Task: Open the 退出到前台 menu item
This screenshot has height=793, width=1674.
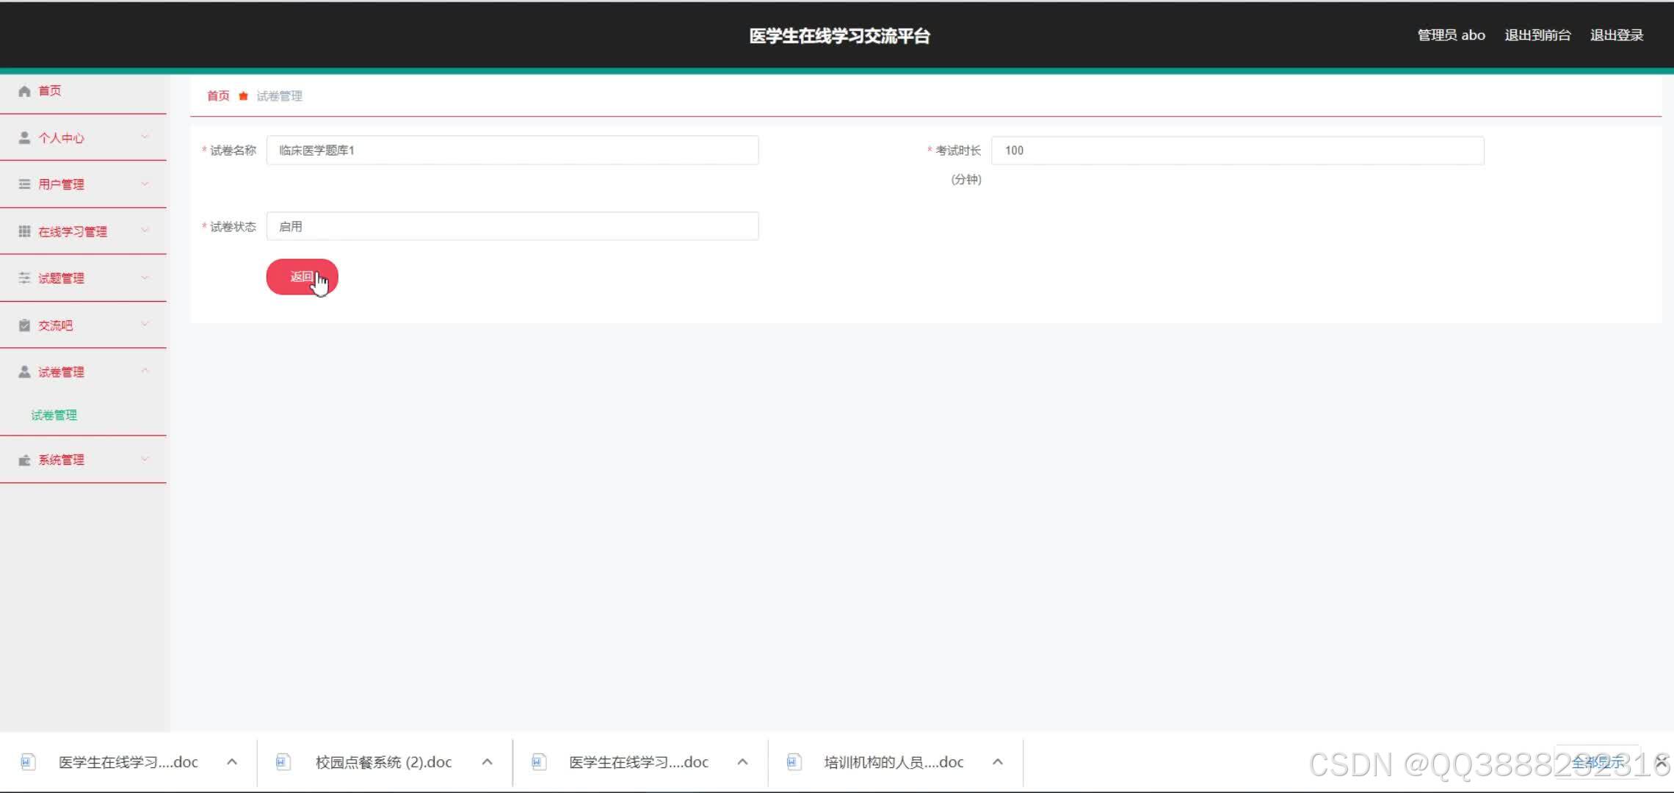Action: coord(1537,35)
